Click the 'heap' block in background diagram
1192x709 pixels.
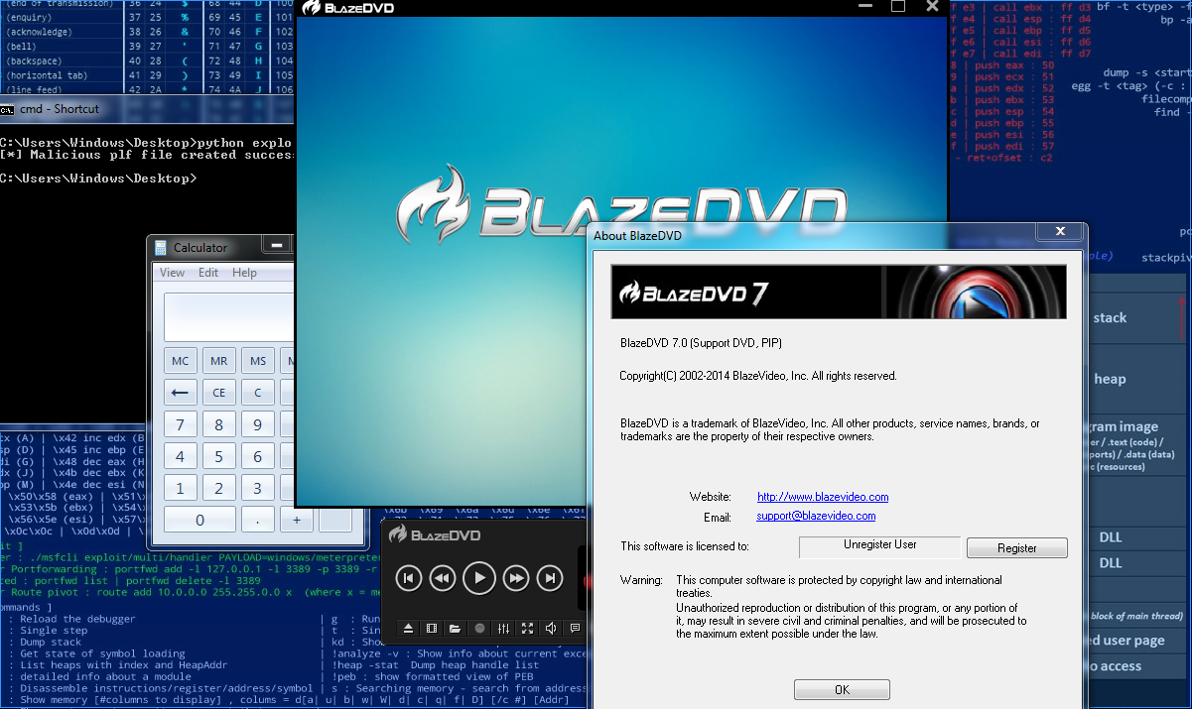click(x=1136, y=379)
